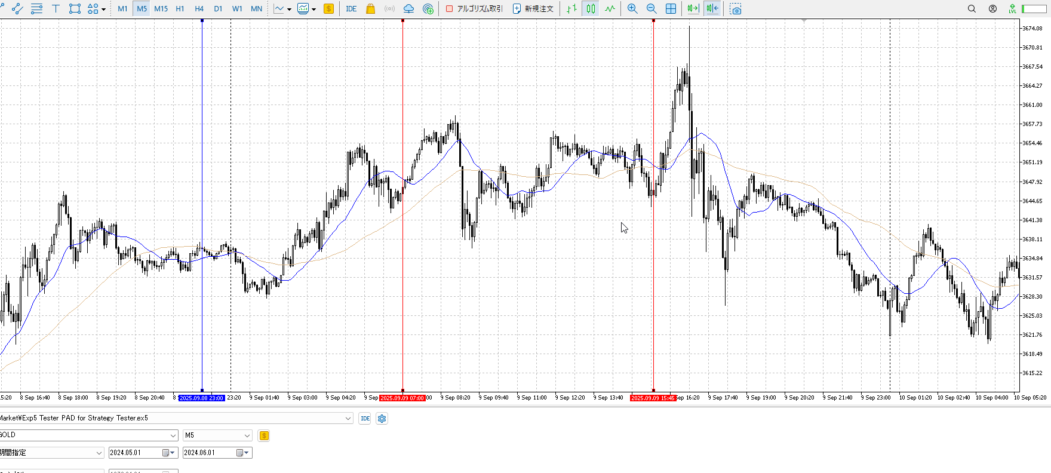Switch chart to line chart mode
The height and width of the screenshot is (473, 1051).
coord(610,9)
